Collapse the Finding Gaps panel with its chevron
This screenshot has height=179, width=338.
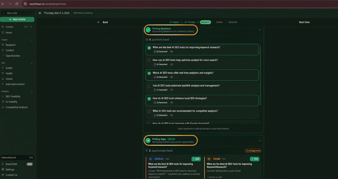pyautogui.click(x=260, y=141)
